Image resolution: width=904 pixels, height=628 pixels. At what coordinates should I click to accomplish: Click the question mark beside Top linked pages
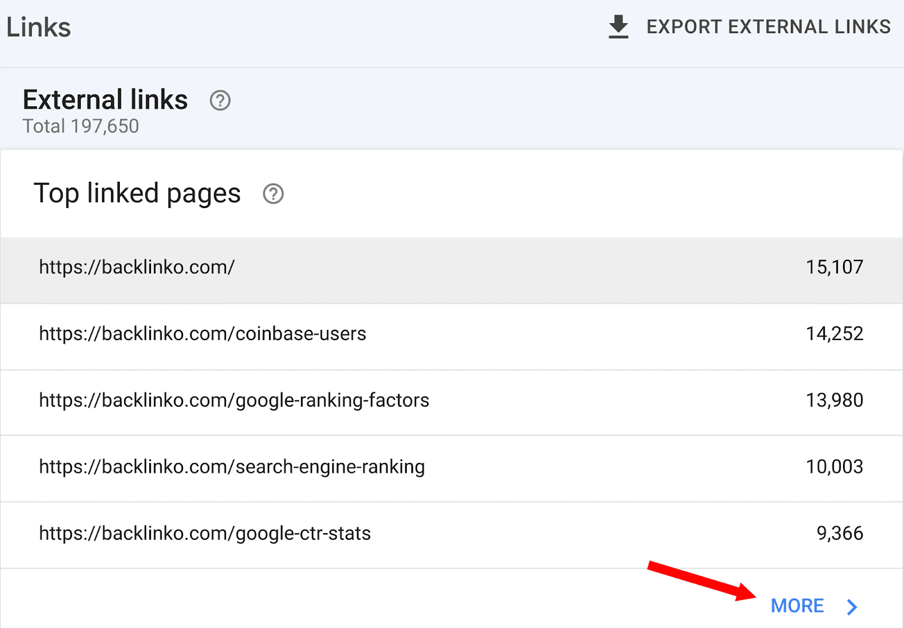[x=273, y=194]
